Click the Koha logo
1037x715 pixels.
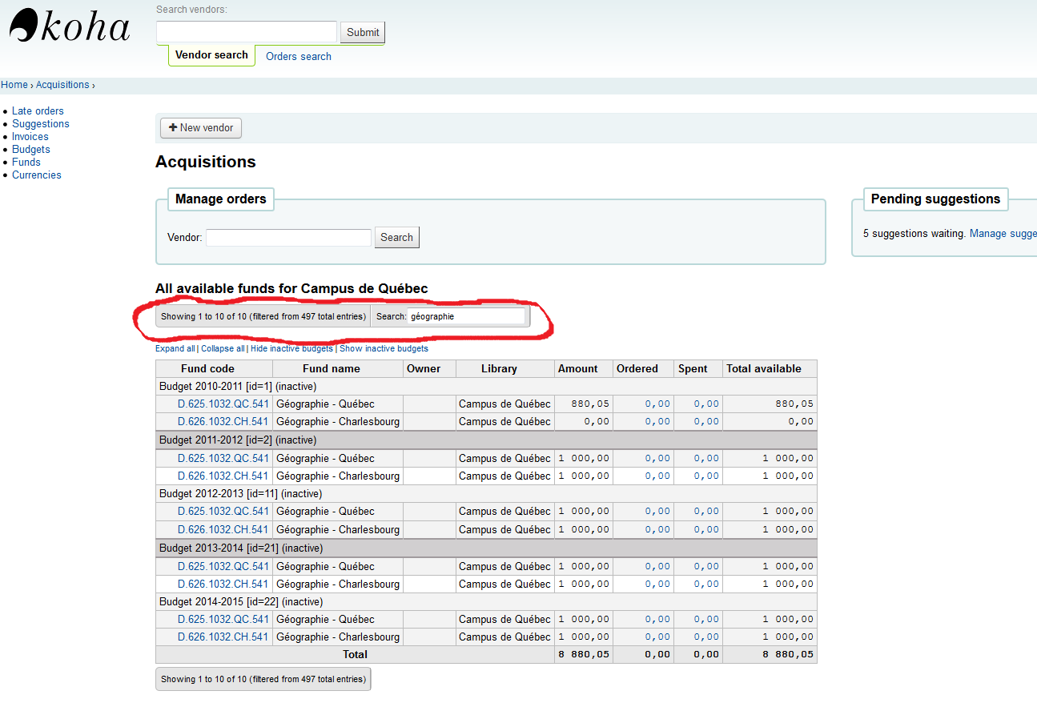(69, 26)
